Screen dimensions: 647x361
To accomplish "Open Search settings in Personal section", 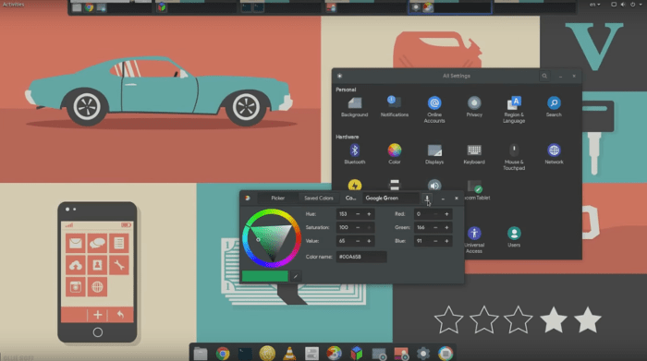I will pyautogui.click(x=554, y=107).
